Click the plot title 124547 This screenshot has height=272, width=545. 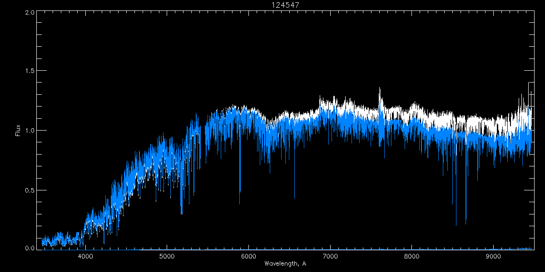point(286,5)
